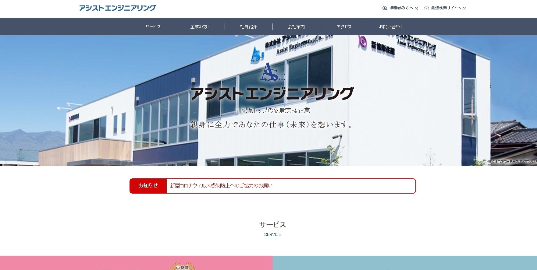537x270 pixels.
Task: Click the job seeker person icon
Action: tap(385, 8)
